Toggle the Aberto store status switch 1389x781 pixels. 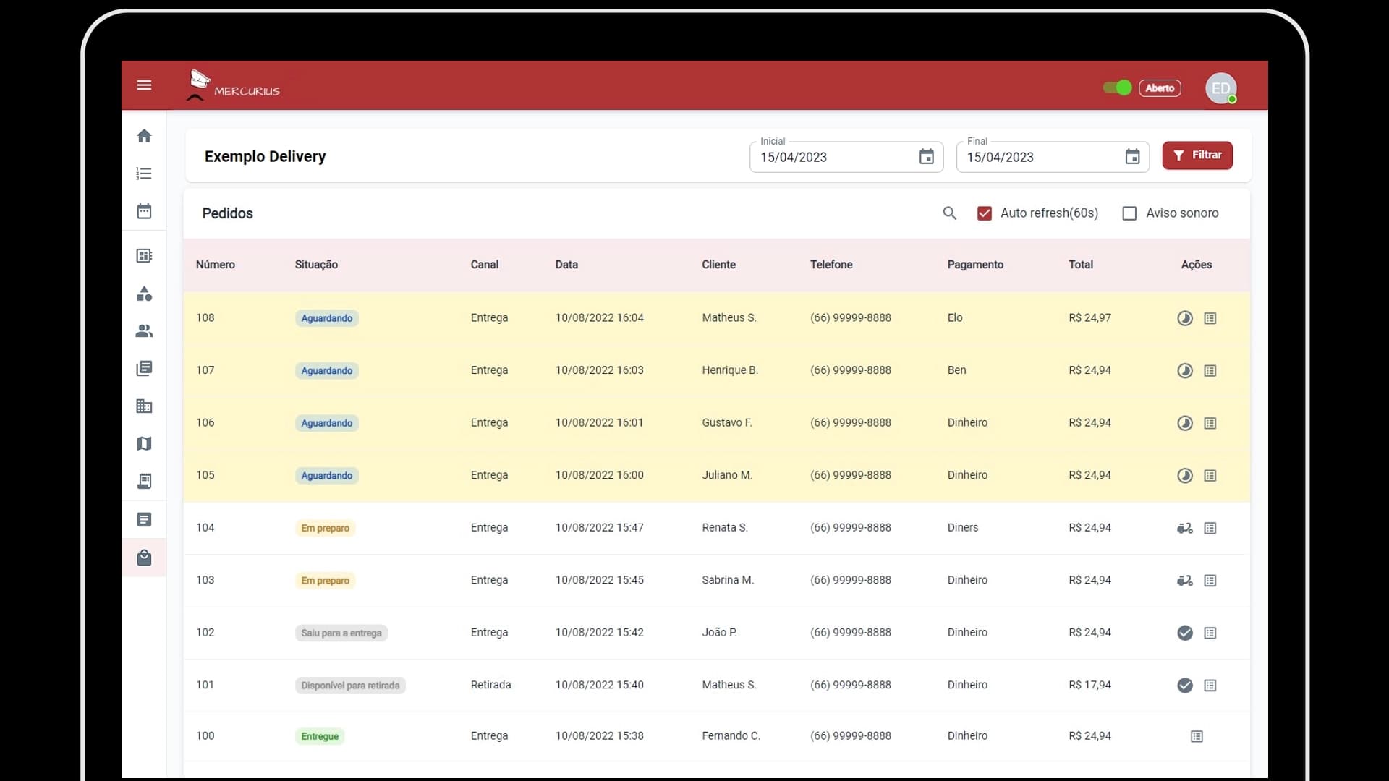[1117, 88]
